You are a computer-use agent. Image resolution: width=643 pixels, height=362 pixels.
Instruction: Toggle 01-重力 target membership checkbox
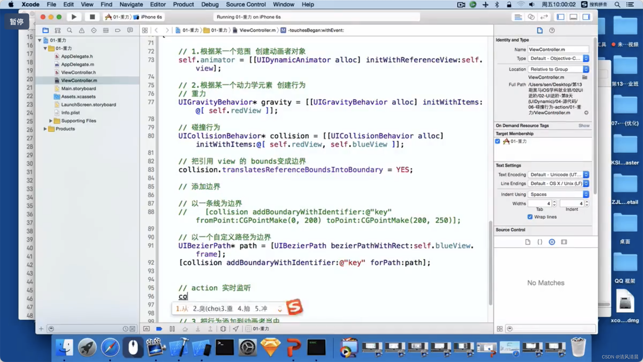click(498, 141)
